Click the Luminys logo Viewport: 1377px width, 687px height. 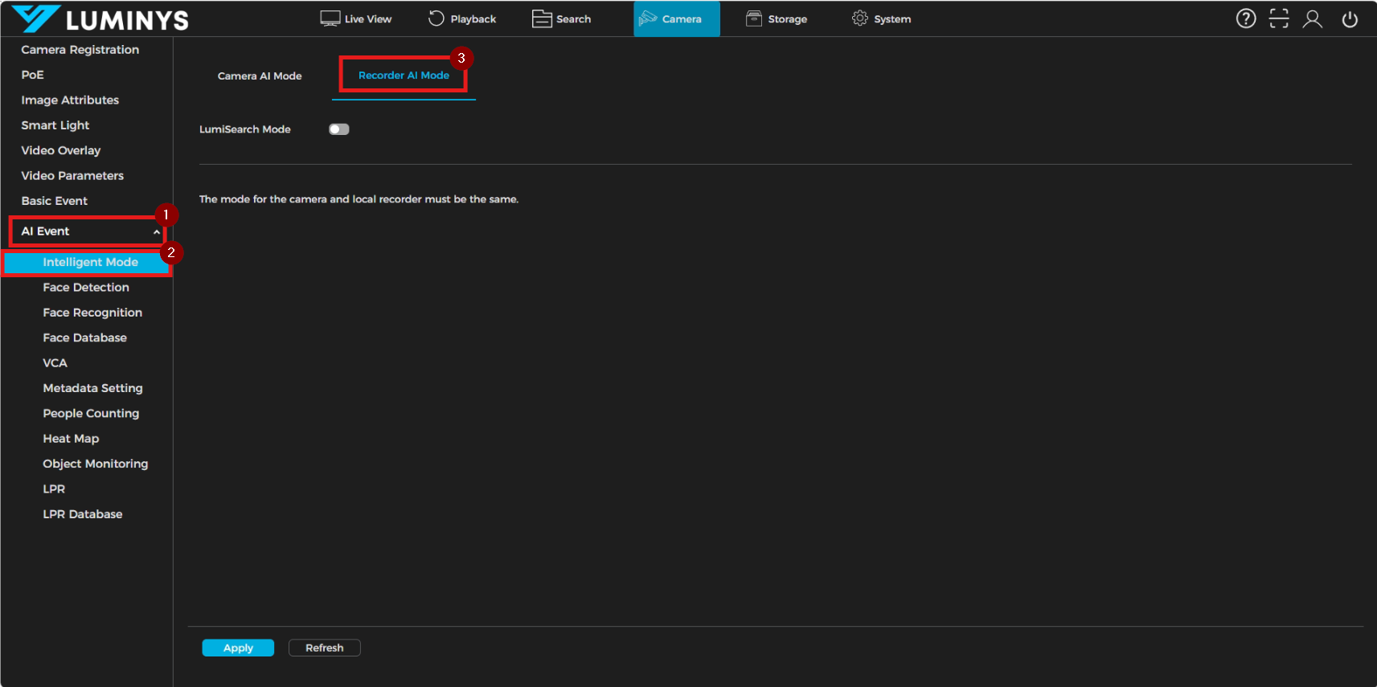pos(100,19)
